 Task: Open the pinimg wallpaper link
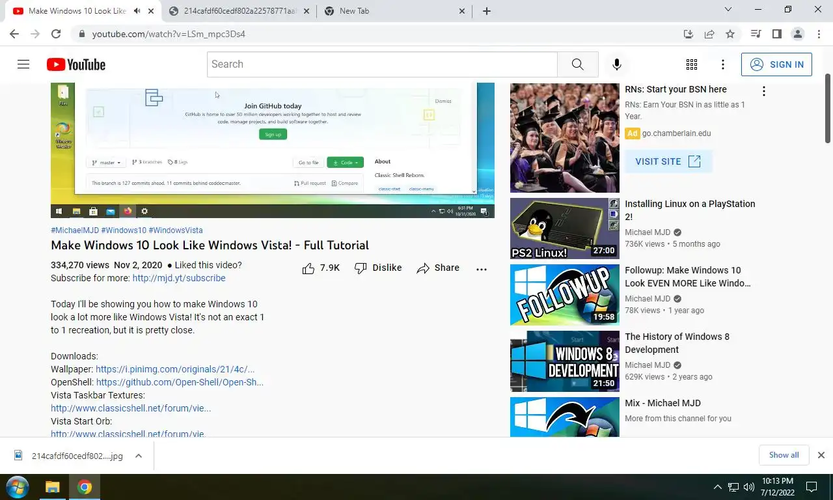coord(175,369)
